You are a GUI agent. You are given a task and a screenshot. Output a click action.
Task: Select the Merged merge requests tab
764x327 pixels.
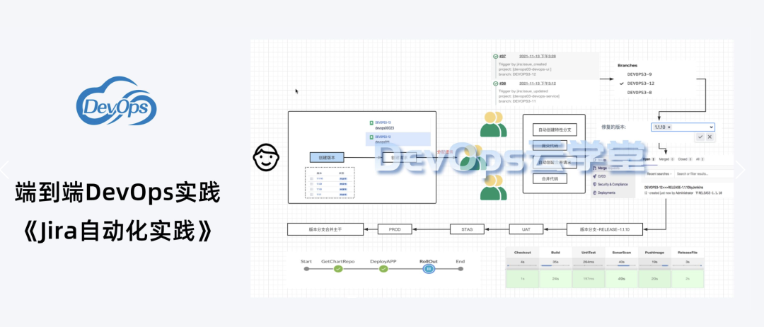(666, 159)
